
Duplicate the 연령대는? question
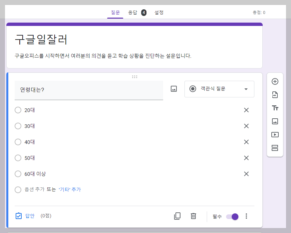click(177, 216)
